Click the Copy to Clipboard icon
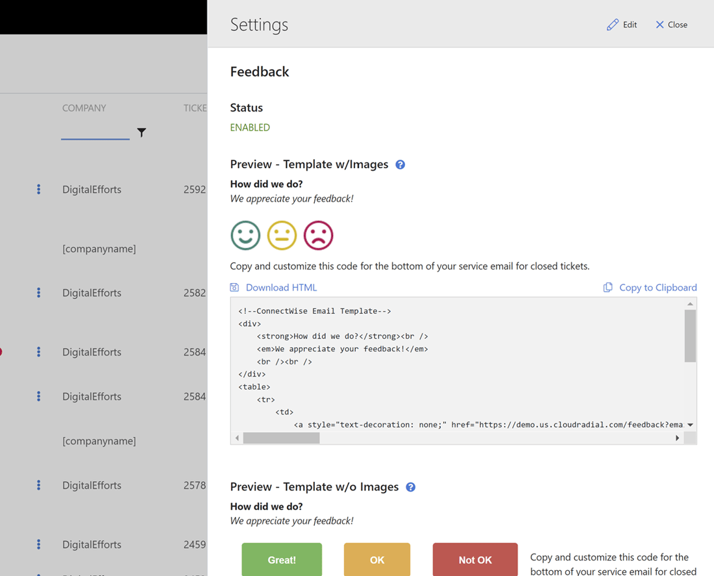 (608, 287)
